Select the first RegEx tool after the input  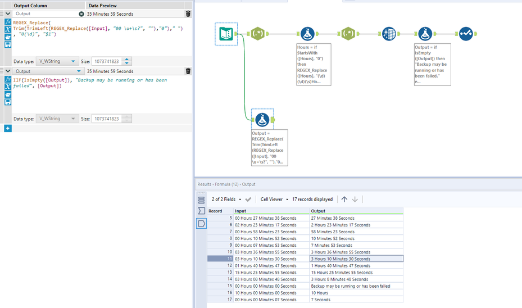(258, 34)
